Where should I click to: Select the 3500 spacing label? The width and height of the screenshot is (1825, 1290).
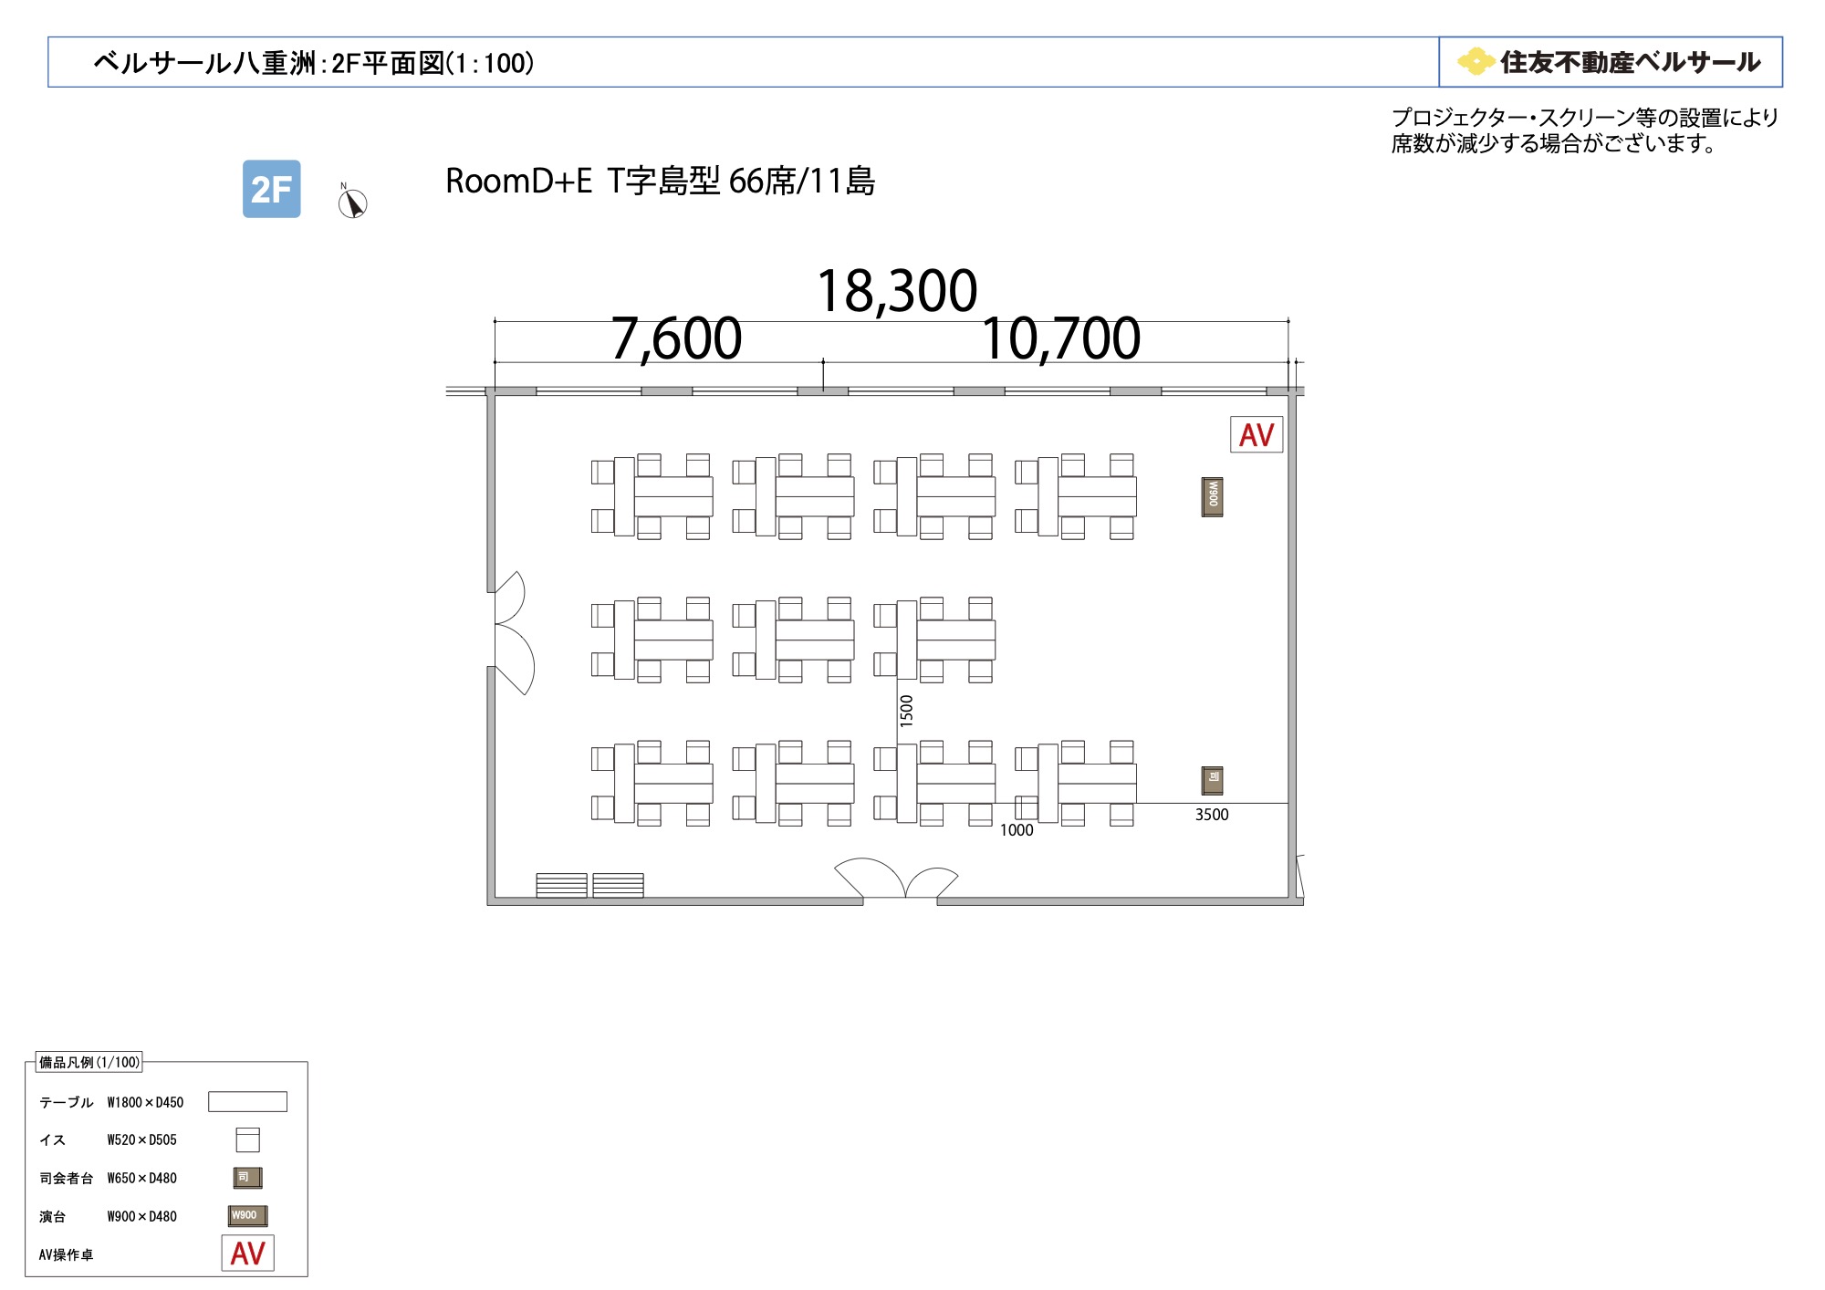1212,815
